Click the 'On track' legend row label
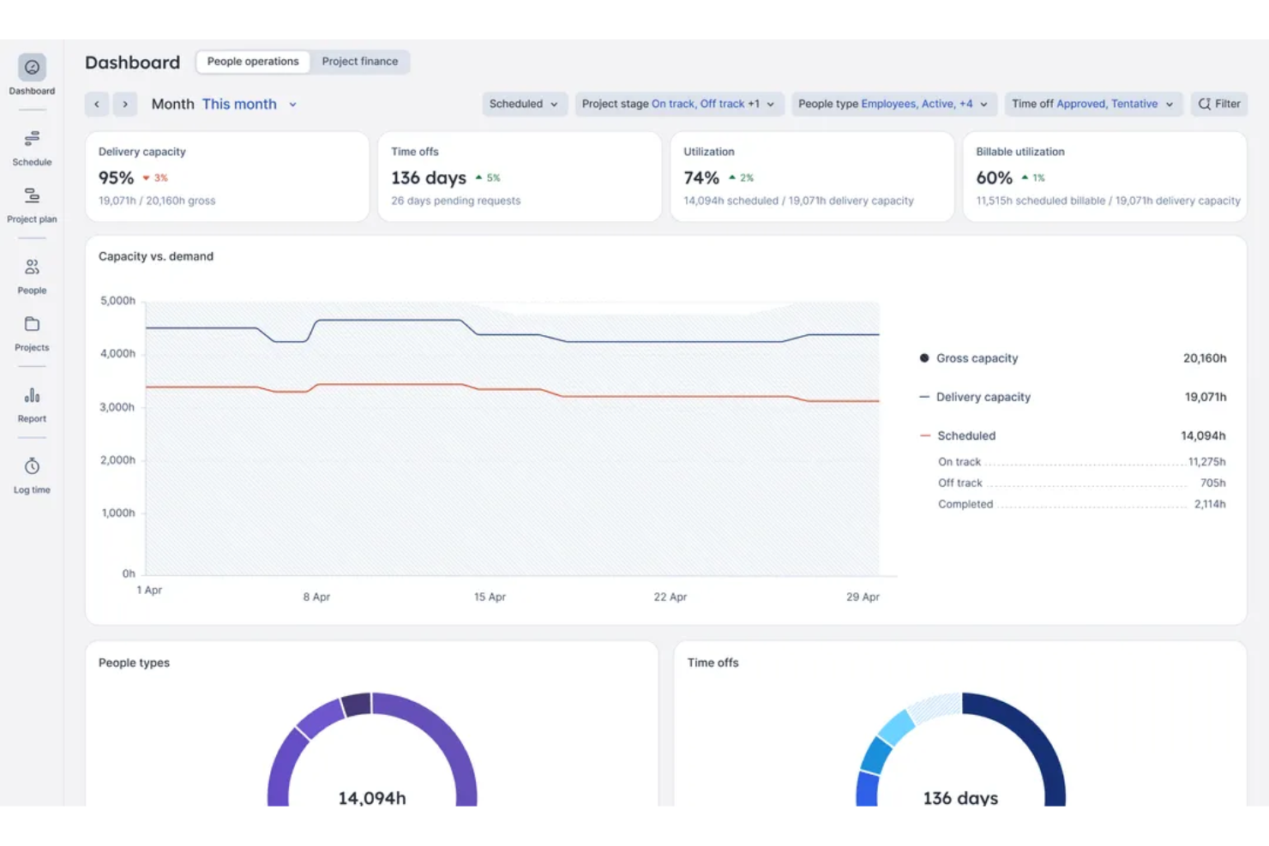Image resolution: width=1269 pixels, height=846 pixels. (959, 462)
